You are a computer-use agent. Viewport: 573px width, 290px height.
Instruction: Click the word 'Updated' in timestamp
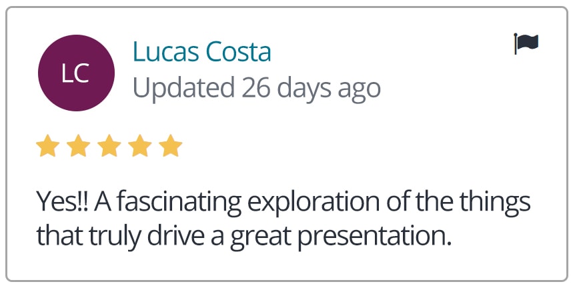(183, 87)
